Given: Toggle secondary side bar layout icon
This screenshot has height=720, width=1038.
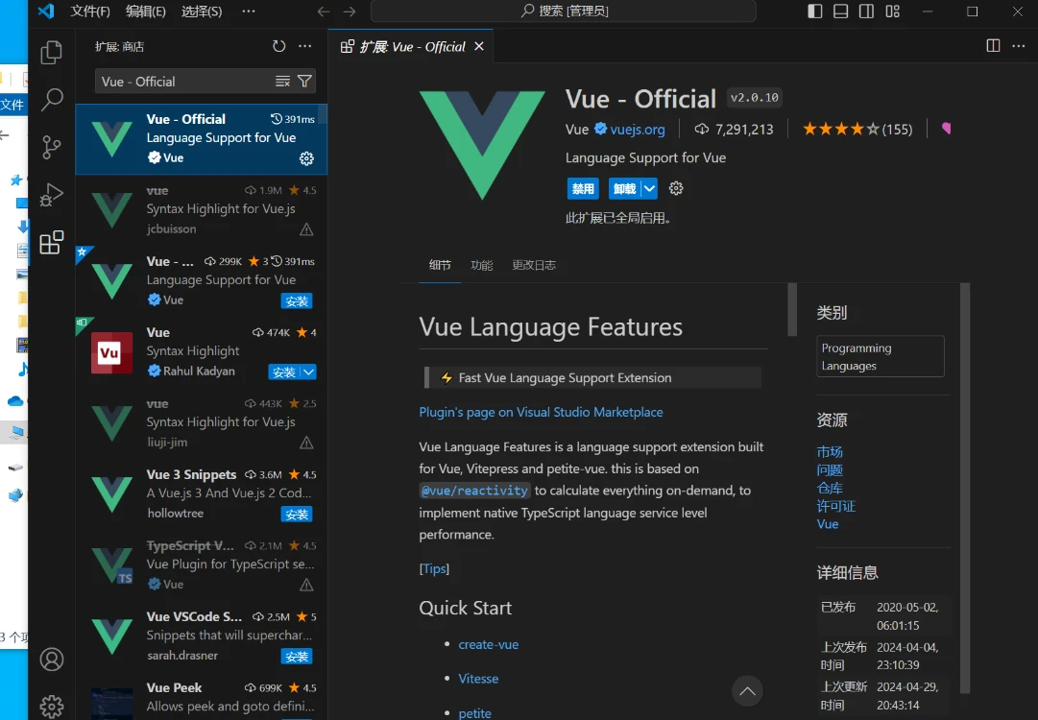Looking at the screenshot, I should (x=866, y=12).
